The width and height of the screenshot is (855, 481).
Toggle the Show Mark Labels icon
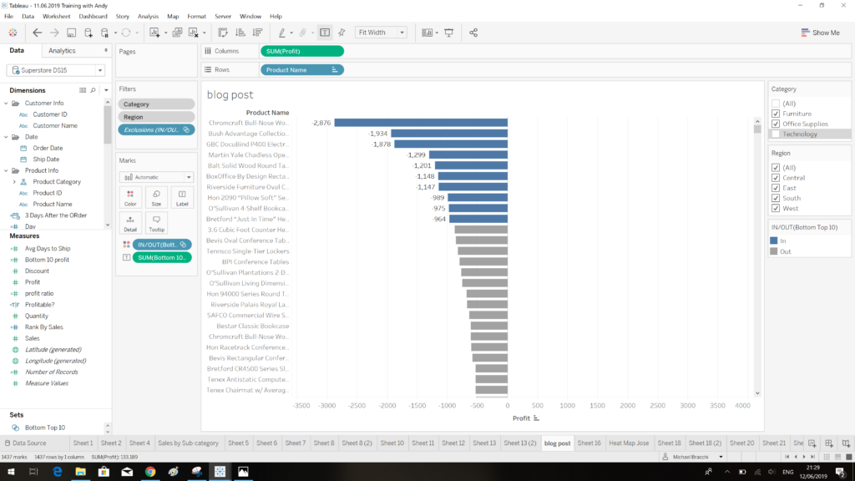tap(325, 33)
